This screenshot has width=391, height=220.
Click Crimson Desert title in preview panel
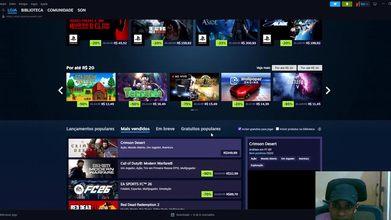tap(263, 144)
